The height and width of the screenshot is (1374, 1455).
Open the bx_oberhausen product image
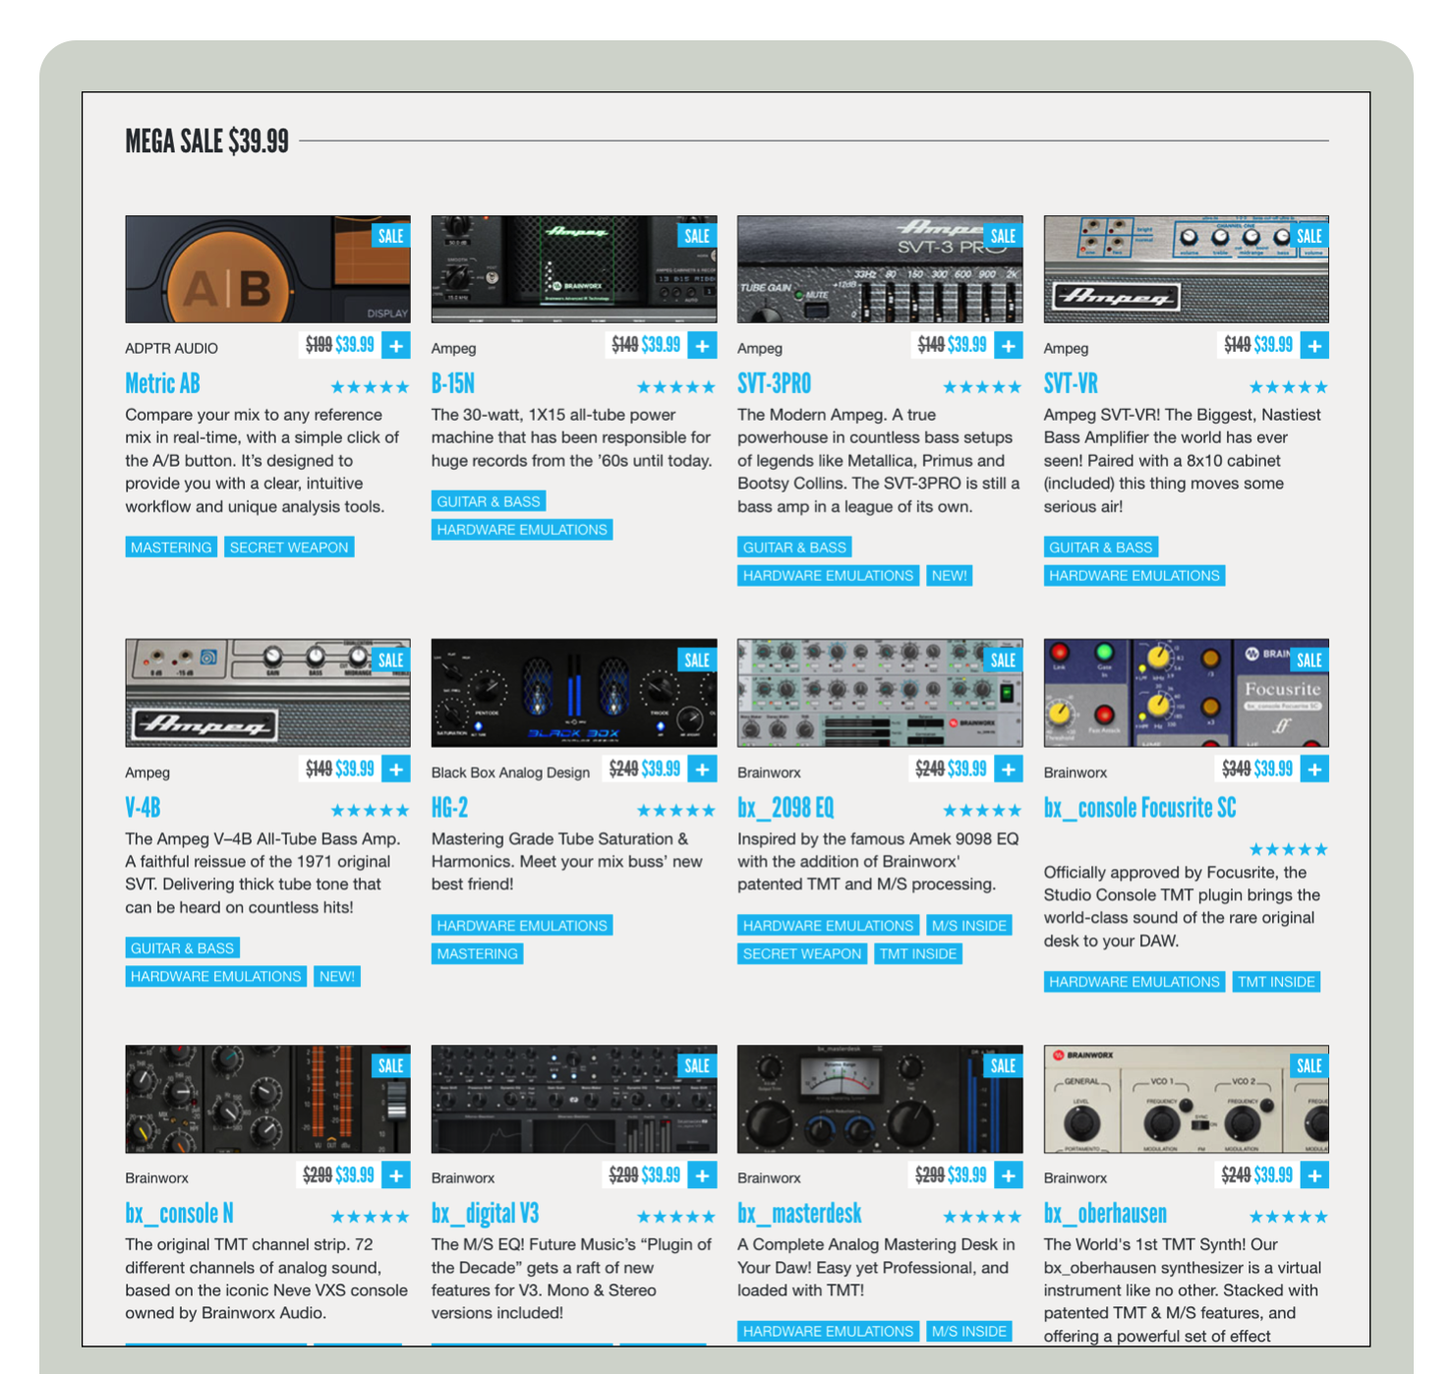[1187, 1099]
